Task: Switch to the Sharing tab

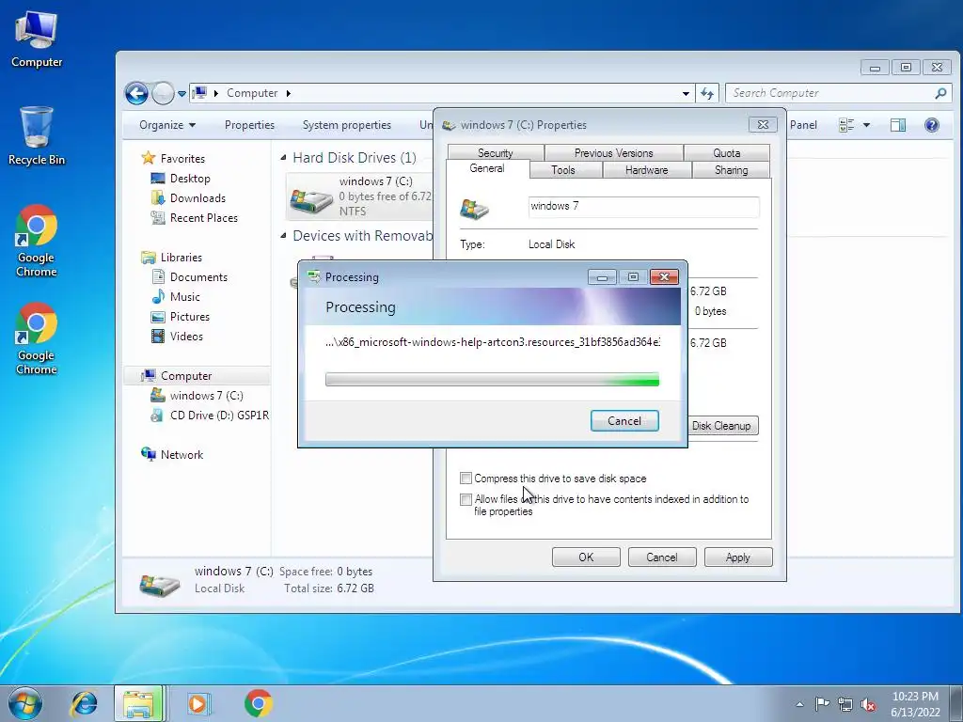Action: click(x=731, y=170)
